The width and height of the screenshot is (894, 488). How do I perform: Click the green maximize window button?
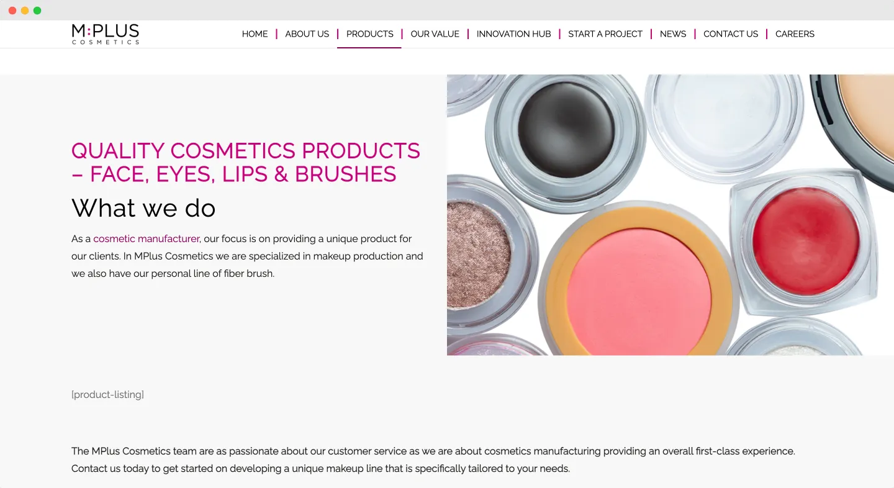point(37,11)
